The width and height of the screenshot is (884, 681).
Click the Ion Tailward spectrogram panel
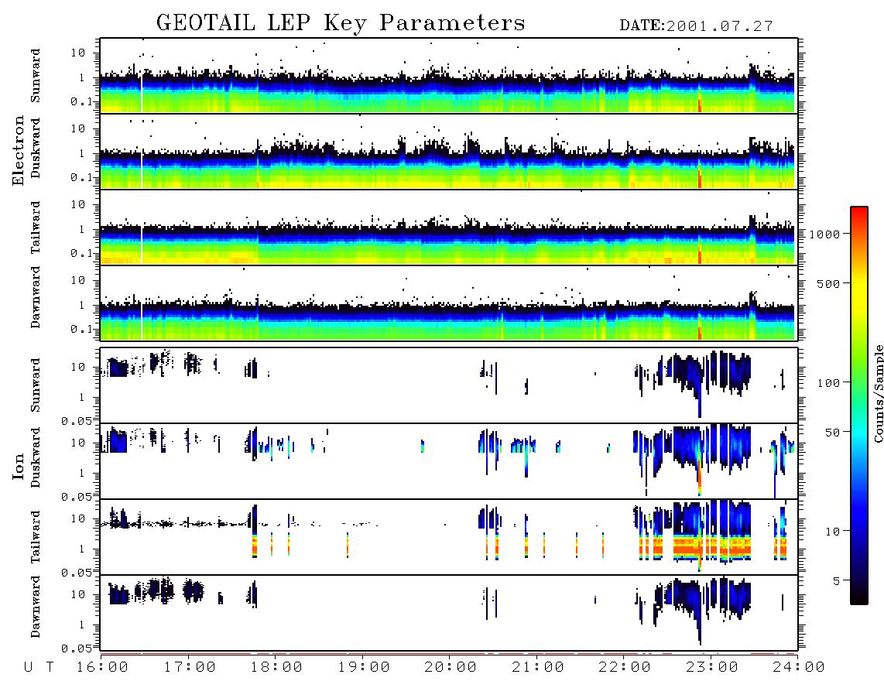[x=449, y=537]
